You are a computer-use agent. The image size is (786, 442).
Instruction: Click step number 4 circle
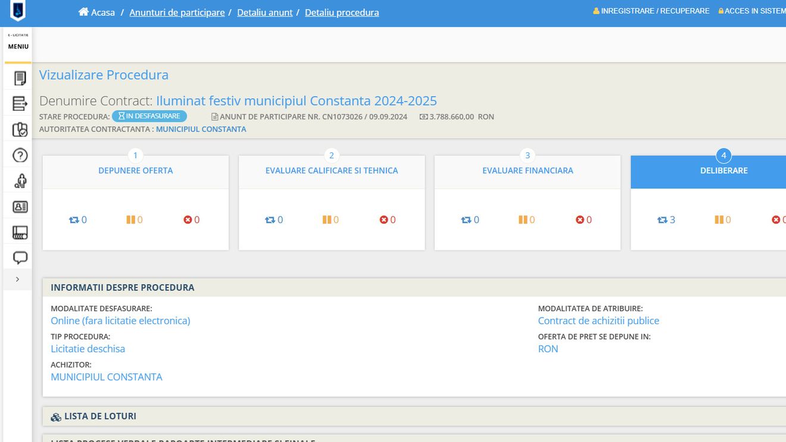point(723,155)
